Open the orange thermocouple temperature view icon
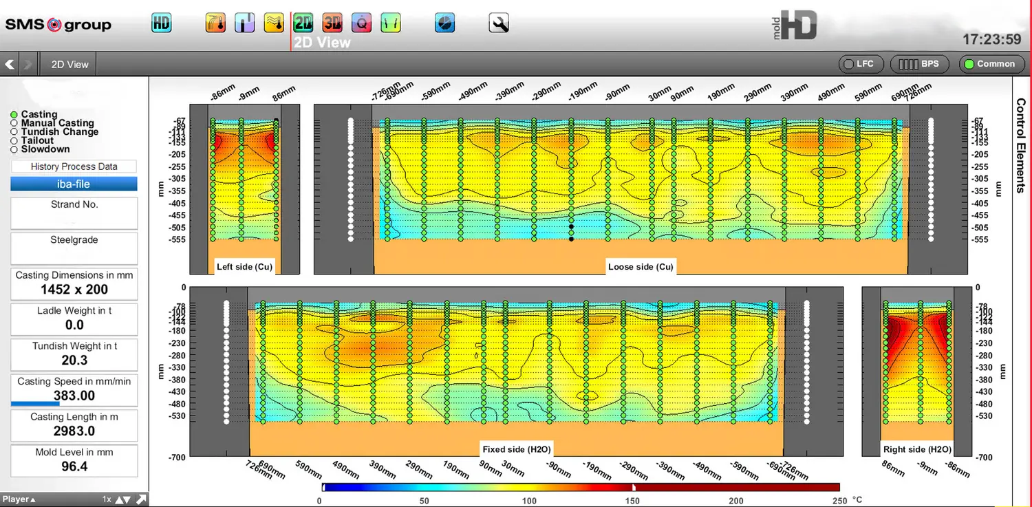 (215, 23)
